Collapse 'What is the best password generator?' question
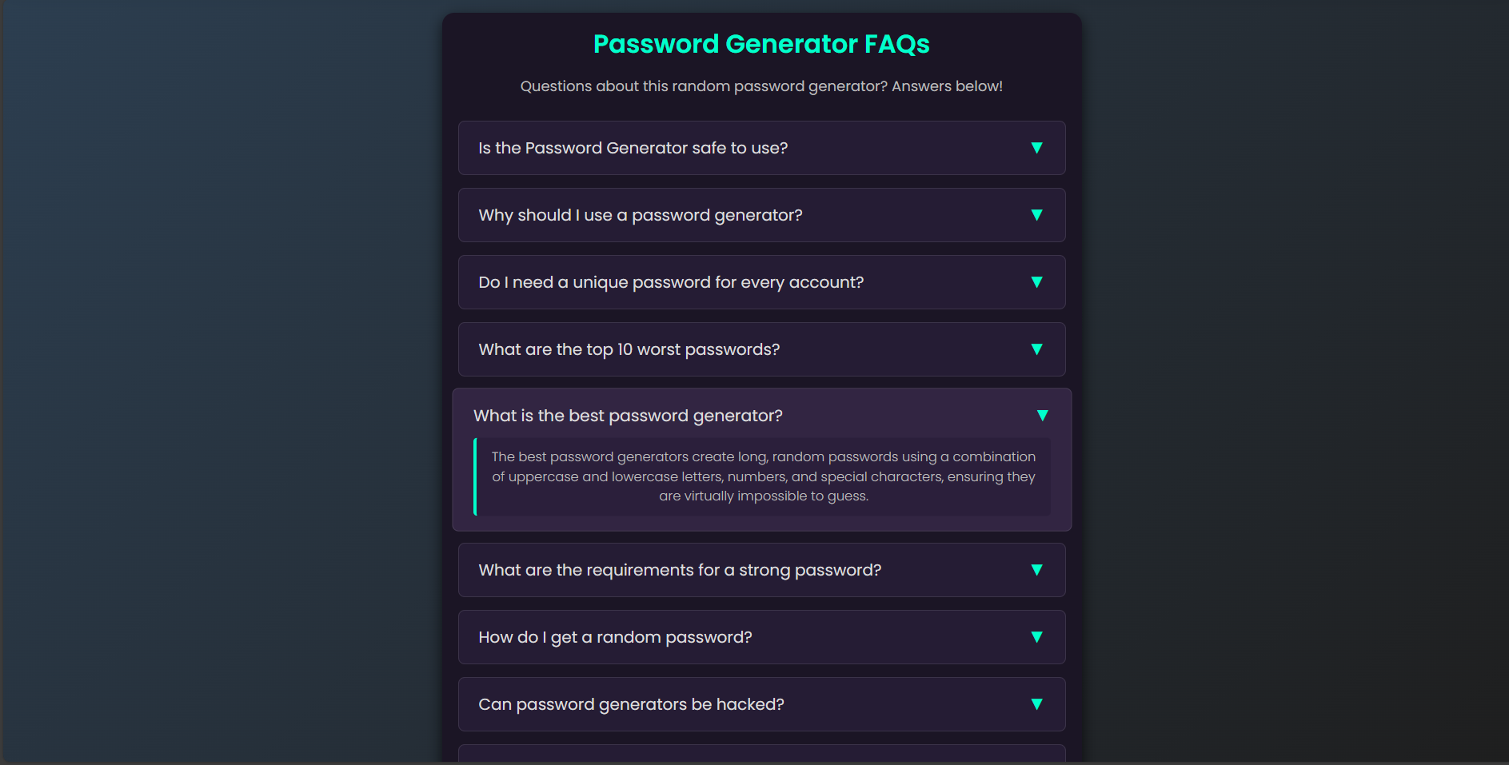This screenshot has width=1509, height=765. 761,416
